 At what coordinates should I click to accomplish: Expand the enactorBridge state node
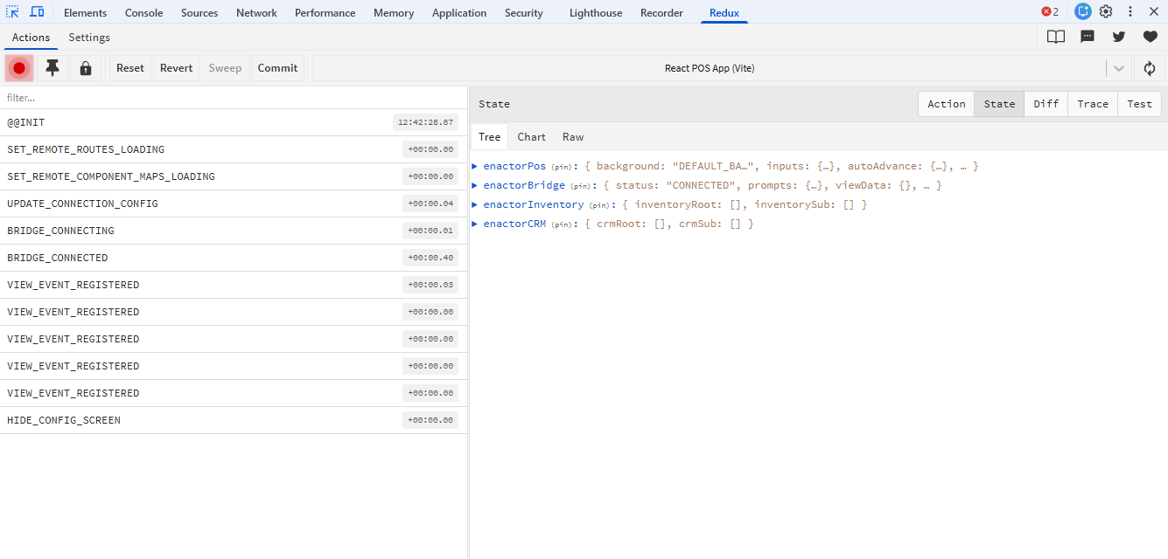click(473, 184)
